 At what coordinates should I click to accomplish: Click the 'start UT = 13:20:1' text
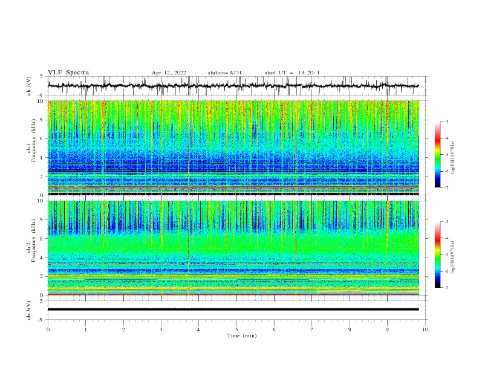click(292, 73)
